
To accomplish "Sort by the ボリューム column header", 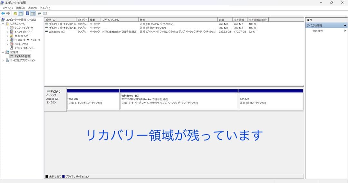I will tap(60, 20).
